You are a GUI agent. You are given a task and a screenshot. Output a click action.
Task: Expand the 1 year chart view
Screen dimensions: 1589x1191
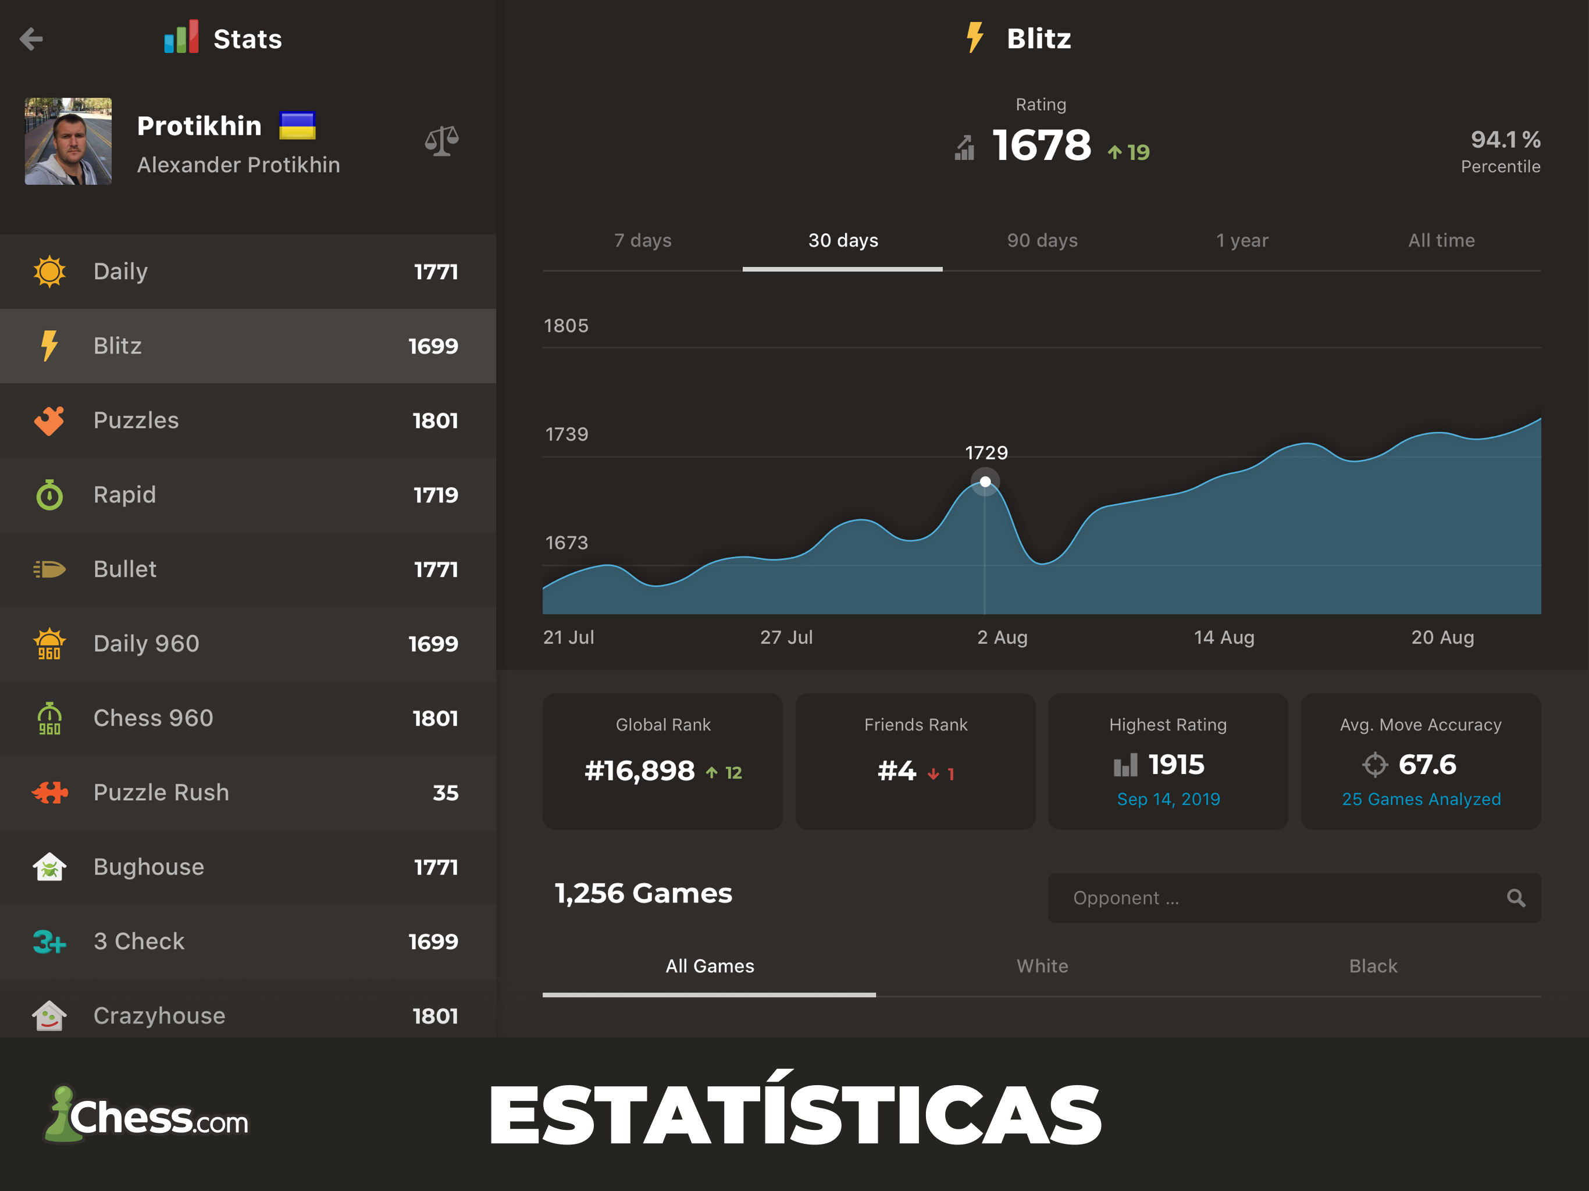click(x=1241, y=240)
